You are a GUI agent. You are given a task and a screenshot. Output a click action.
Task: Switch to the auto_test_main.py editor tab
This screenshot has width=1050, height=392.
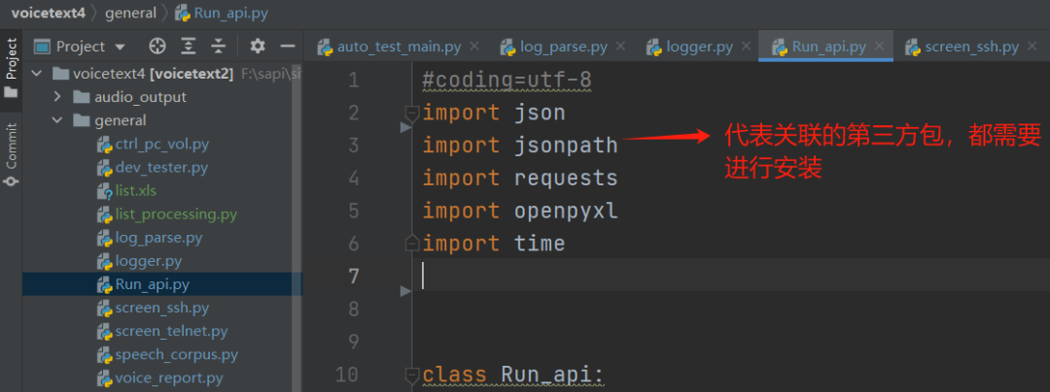tap(399, 47)
